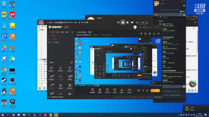Click the round avatar in white chat window
This screenshot has height=117, width=209.
click(193, 84)
